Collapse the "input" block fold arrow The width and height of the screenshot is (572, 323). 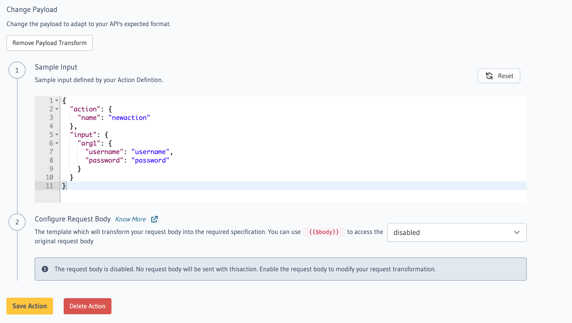pos(57,135)
